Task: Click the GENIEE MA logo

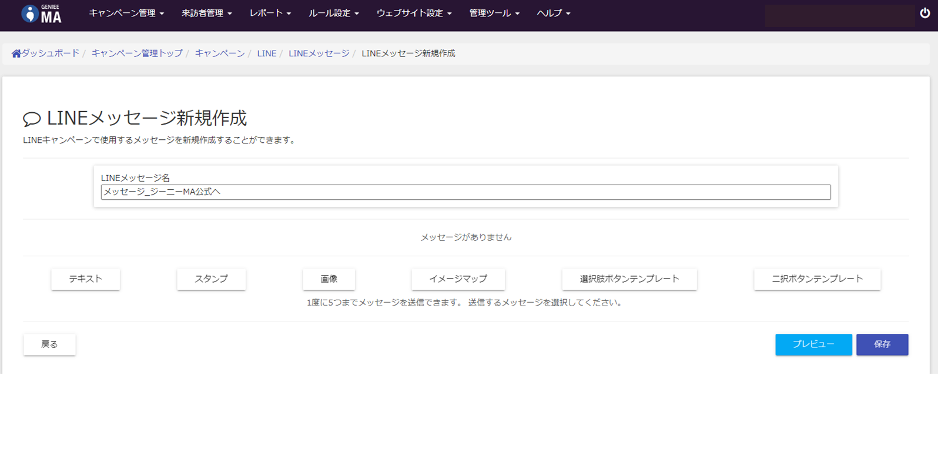Action: [x=41, y=14]
